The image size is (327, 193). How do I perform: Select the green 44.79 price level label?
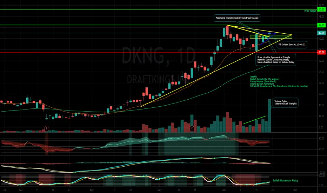(x=321, y=25)
